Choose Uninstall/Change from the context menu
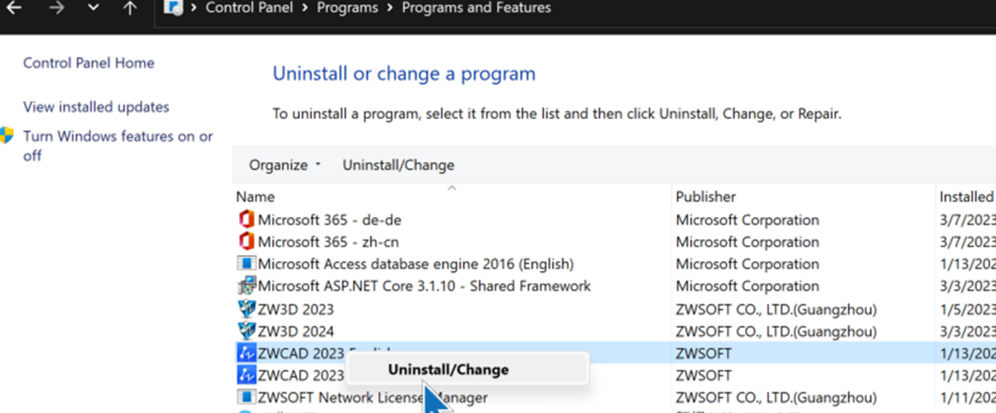The image size is (996, 413). [448, 369]
